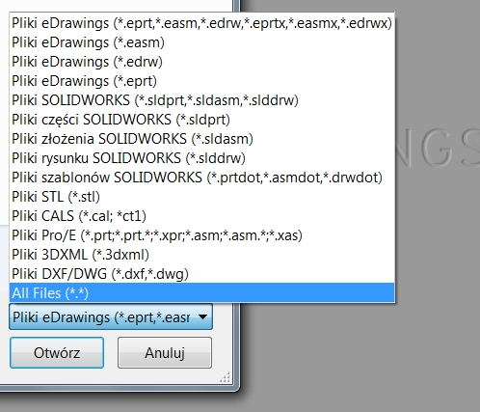Click the Otwórz button
480x412 pixels.
pos(57,352)
